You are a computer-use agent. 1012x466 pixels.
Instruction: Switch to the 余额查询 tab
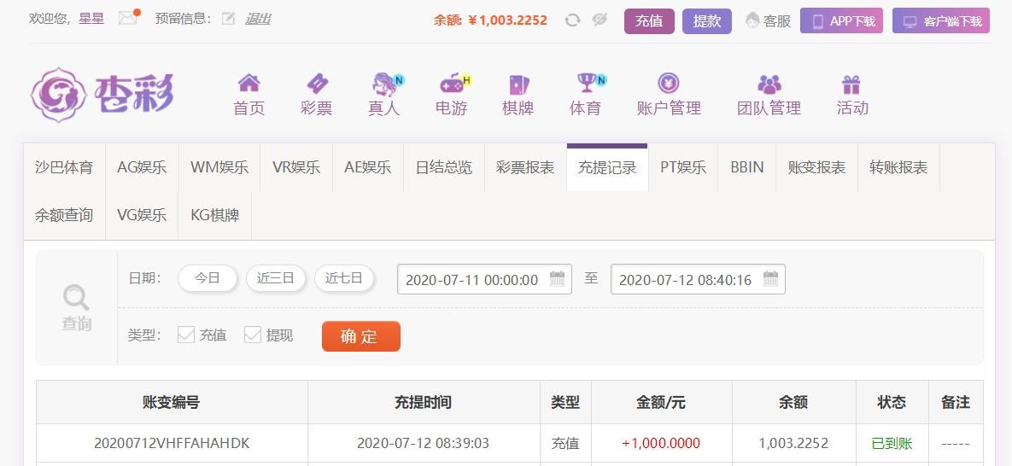64,216
